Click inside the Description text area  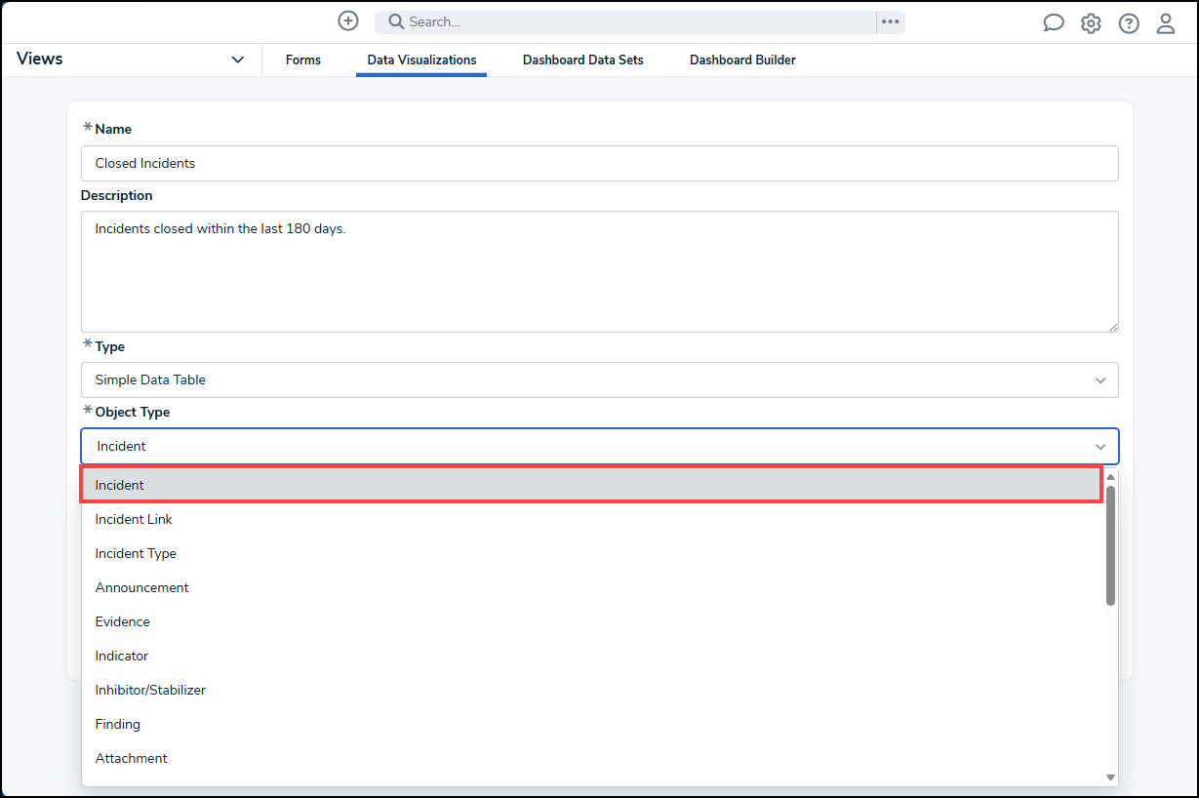tap(599, 271)
